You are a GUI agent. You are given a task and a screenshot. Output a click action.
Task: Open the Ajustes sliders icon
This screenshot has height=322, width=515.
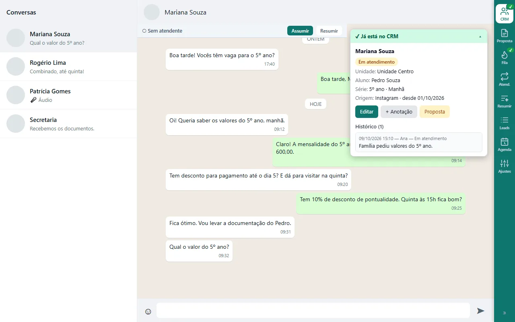[504, 166]
